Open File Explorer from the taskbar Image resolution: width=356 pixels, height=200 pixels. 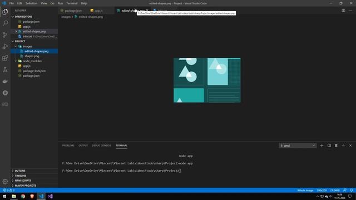point(14,196)
